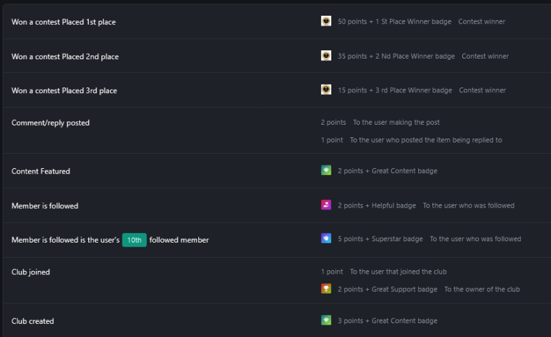This screenshot has height=337, width=551.
Task: Click the blue Superstar badge icon
Action: point(326,238)
